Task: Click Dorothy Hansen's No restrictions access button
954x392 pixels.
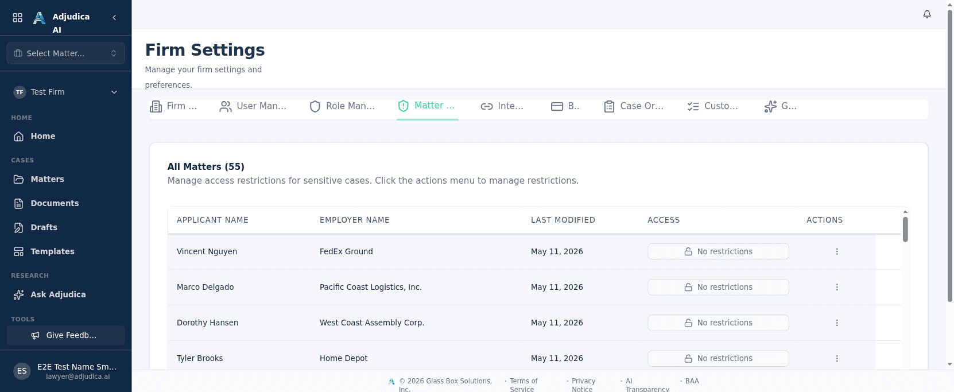Action: pyautogui.click(x=718, y=323)
